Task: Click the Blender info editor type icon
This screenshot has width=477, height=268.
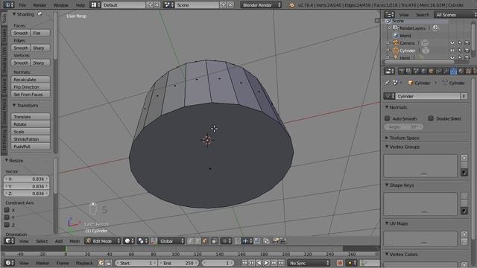Action: point(8,5)
